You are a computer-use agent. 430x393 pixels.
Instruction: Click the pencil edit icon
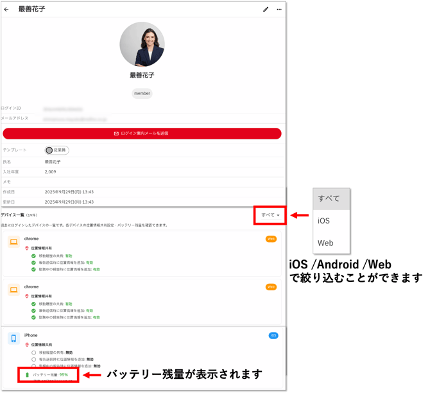(x=266, y=9)
